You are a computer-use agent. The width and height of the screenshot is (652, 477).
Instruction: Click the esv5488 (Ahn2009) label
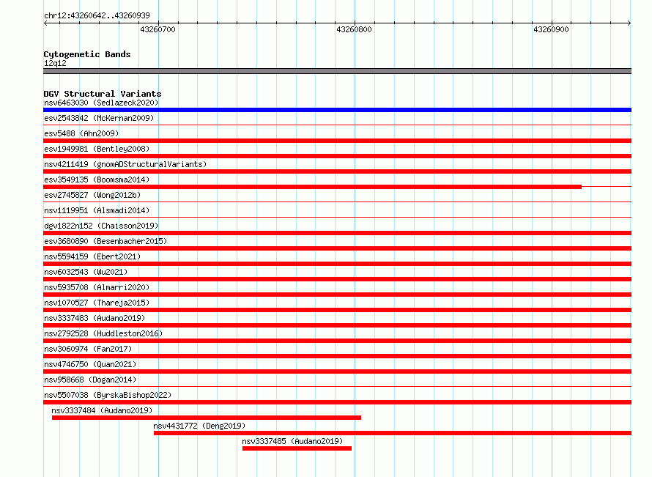[x=81, y=133]
